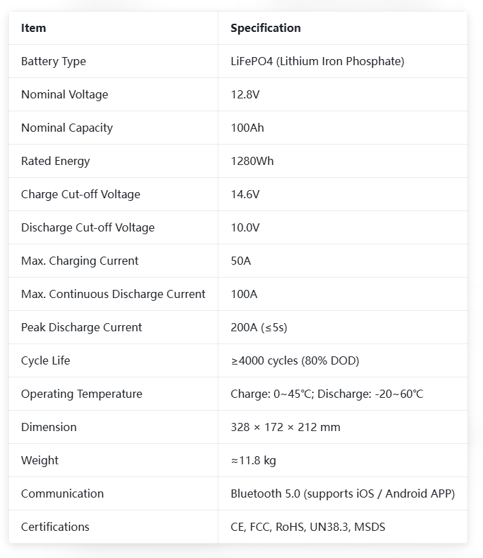
Task: Click the 50A max charging current value
Action: click(241, 261)
